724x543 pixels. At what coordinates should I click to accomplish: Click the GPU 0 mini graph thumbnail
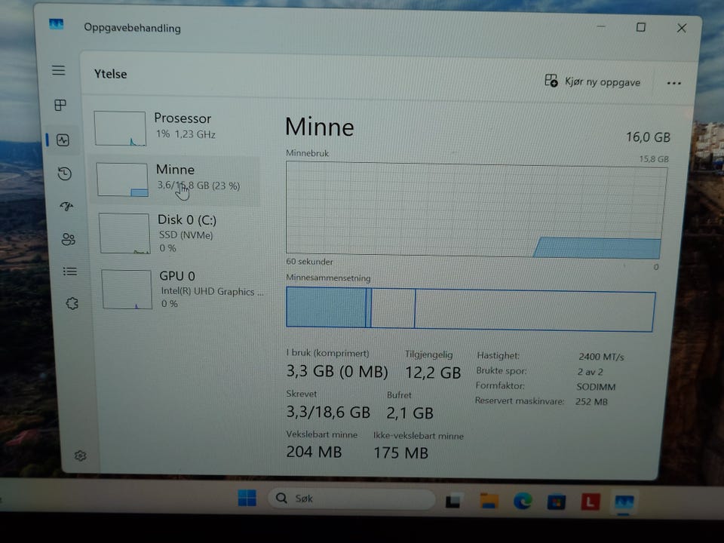click(127, 290)
